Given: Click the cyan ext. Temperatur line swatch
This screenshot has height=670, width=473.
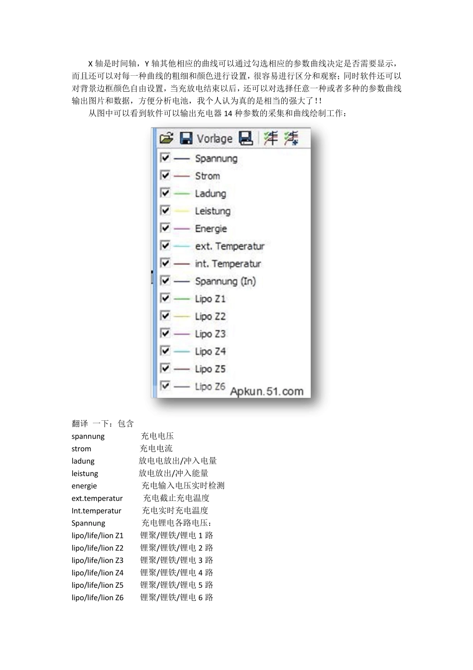Looking at the screenshot, I should point(182,246).
